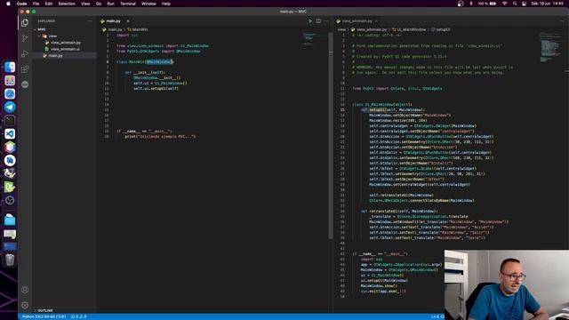Open Terminal from the Dock
This screenshot has height=320, width=569.
10,121
